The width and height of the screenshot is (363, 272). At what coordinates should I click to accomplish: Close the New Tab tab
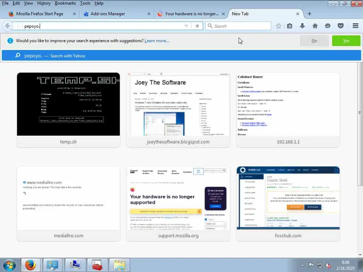298,14
